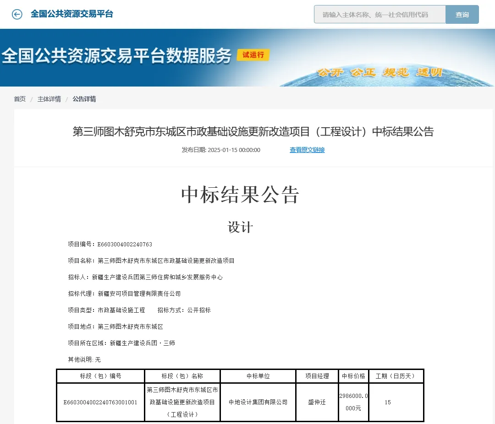Click the back arrow icon

click(17, 14)
